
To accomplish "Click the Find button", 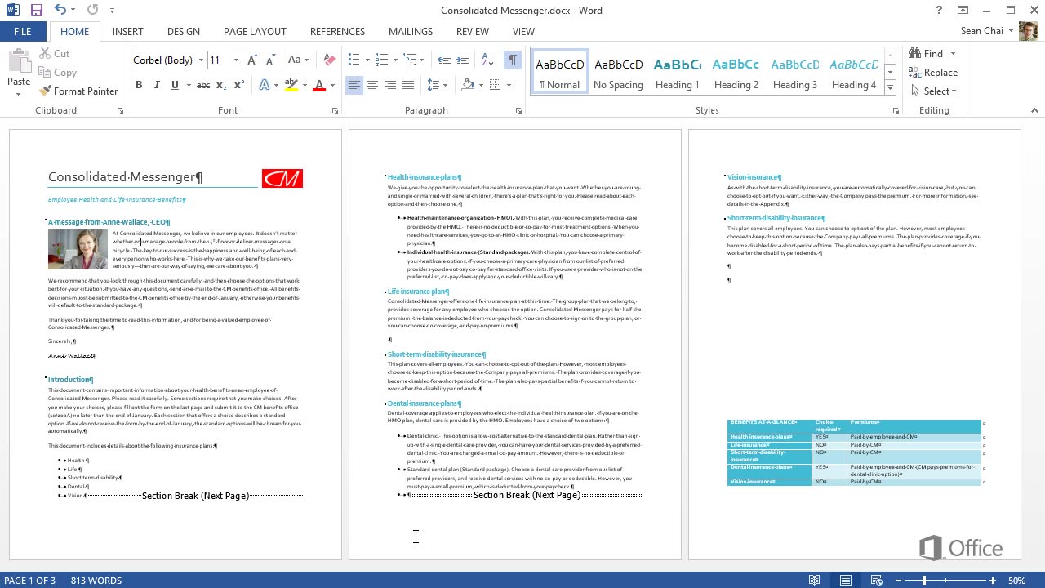I will click(926, 53).
